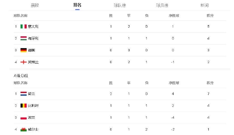This screenshot has width=234, height=135.
Task: Click the Italy flag icon
Action: click(23, 27)
